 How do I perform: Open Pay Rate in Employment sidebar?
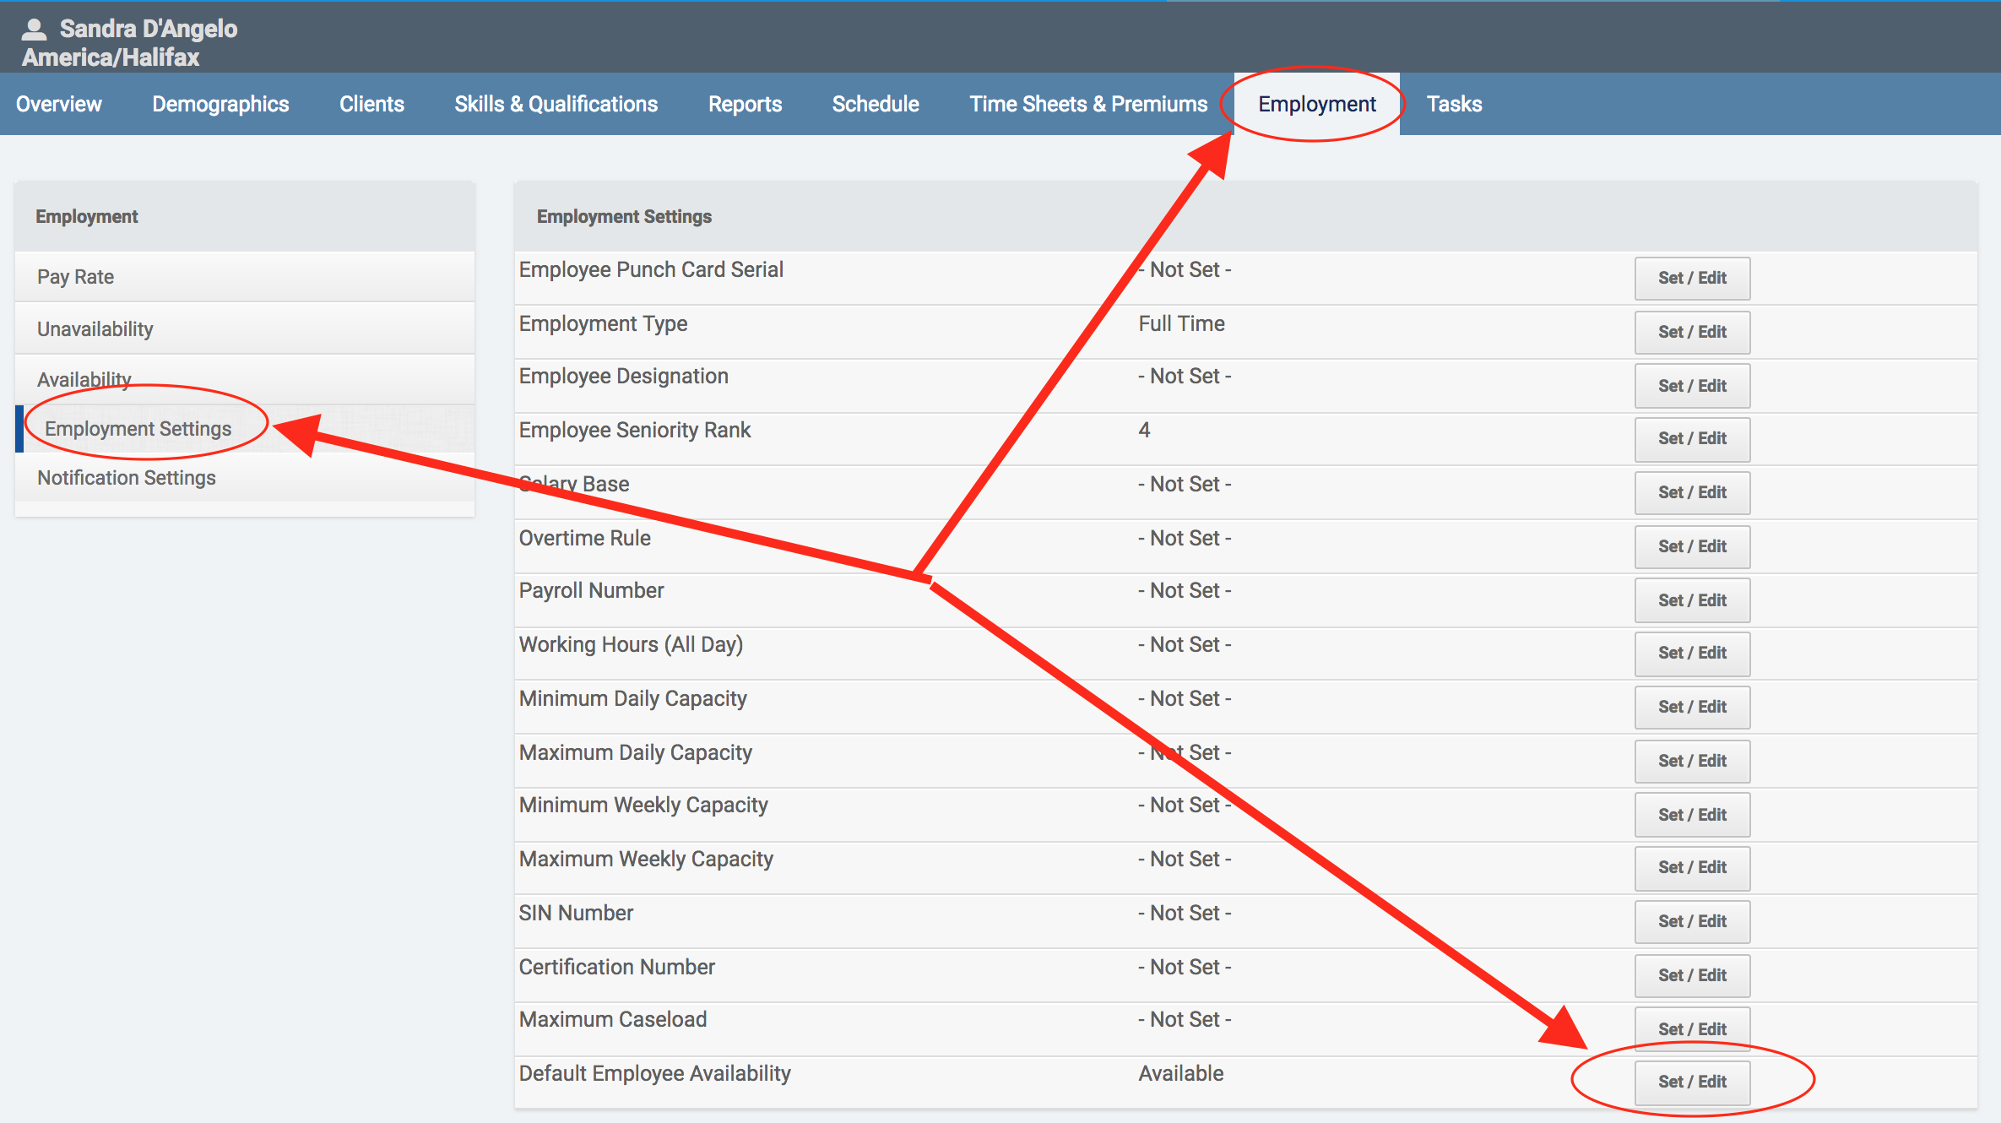(x=76, y=277)
